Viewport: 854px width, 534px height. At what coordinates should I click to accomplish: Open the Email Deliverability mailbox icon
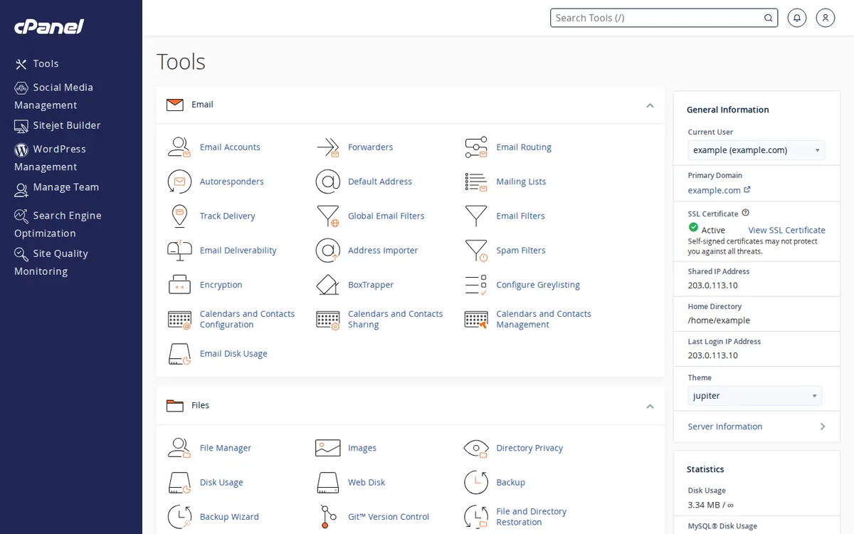(179, 251)
